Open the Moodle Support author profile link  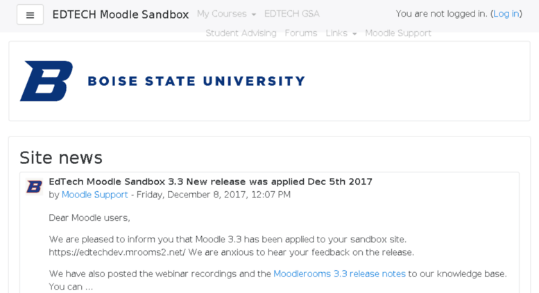pos(94,195)
